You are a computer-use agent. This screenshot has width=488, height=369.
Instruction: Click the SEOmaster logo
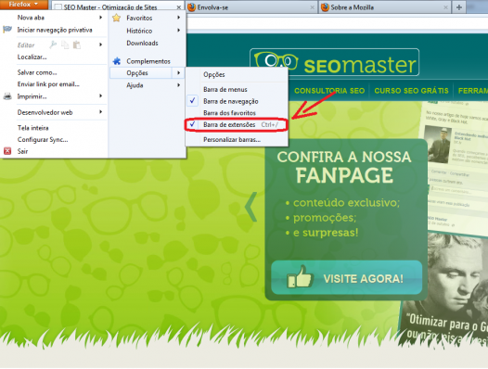click(335, 62)
